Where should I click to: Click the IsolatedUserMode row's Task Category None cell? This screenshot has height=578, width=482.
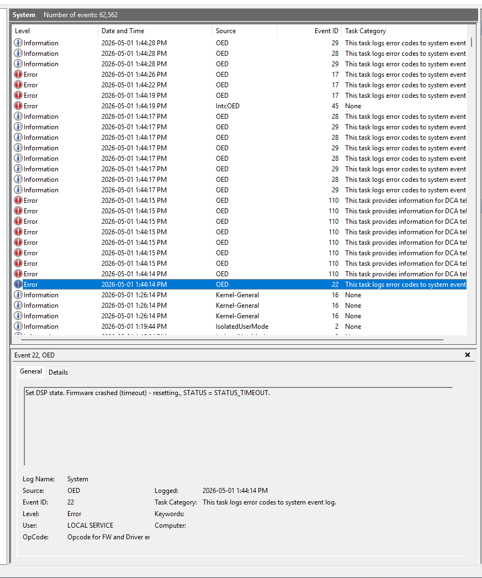click(x=353, y=326)
